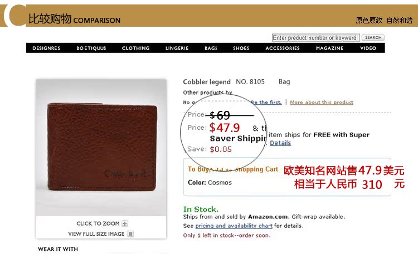418x258 pixels.
Task: Open the BAGS category
Action: point(211,48)
